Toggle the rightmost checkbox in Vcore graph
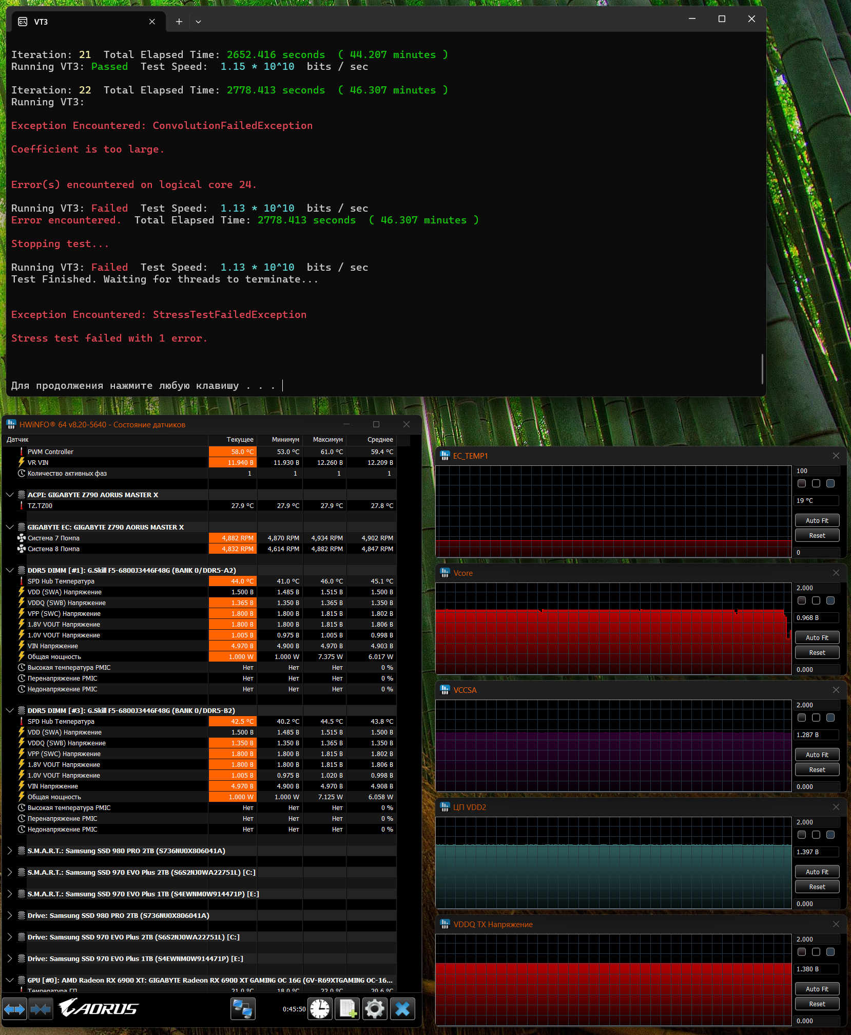 pos(830,600)
